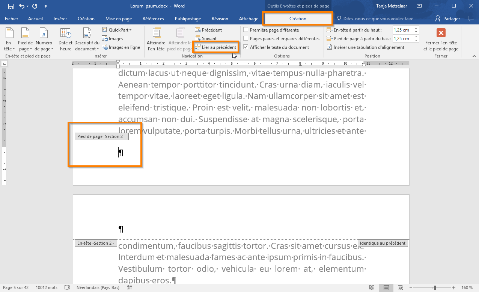Open the Insérer ribbon tab
Screen dimensions: 479x292
60,19
